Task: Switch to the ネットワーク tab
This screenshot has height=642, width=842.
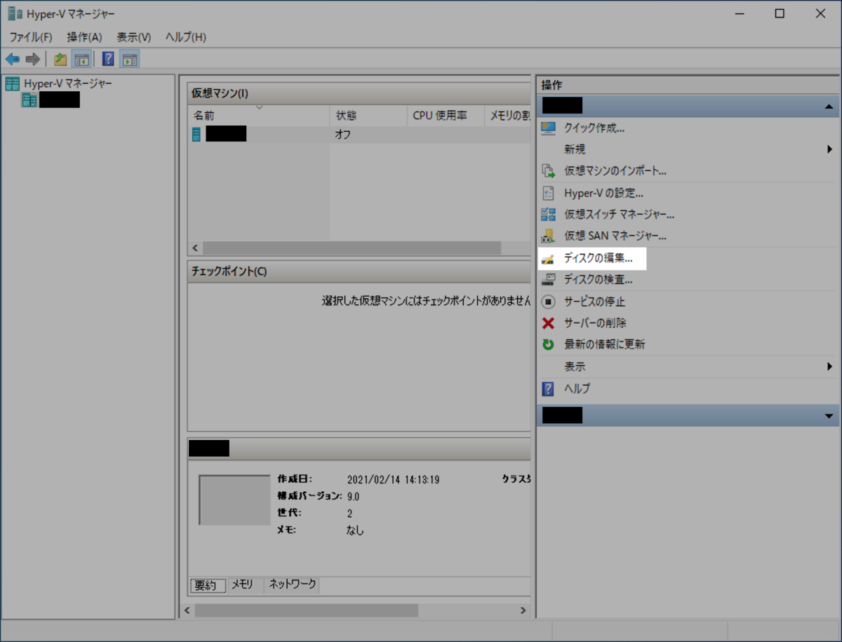Action: (291, 584)
